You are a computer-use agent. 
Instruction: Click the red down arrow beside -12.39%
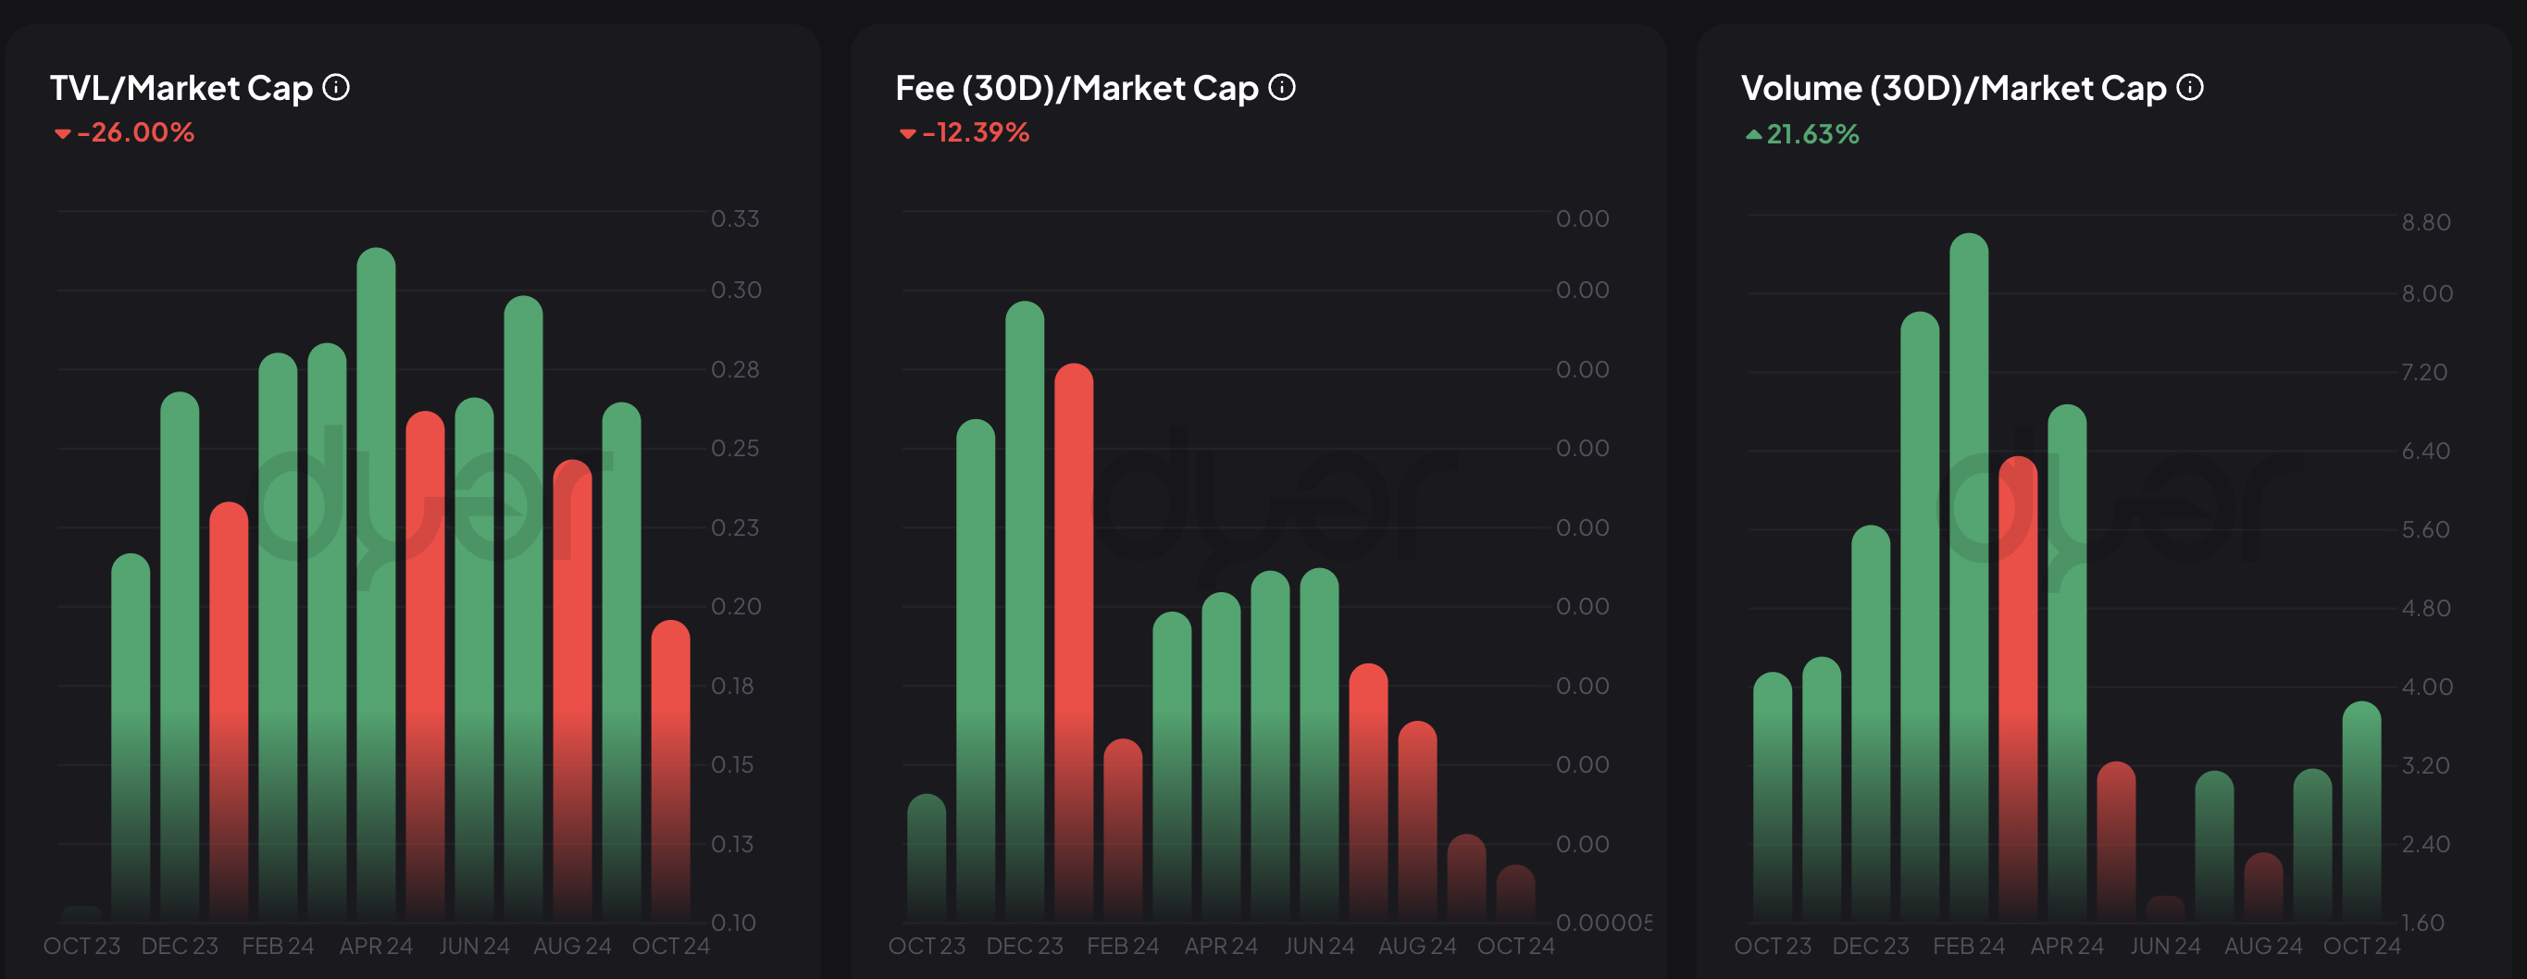[x=907, y=133]
